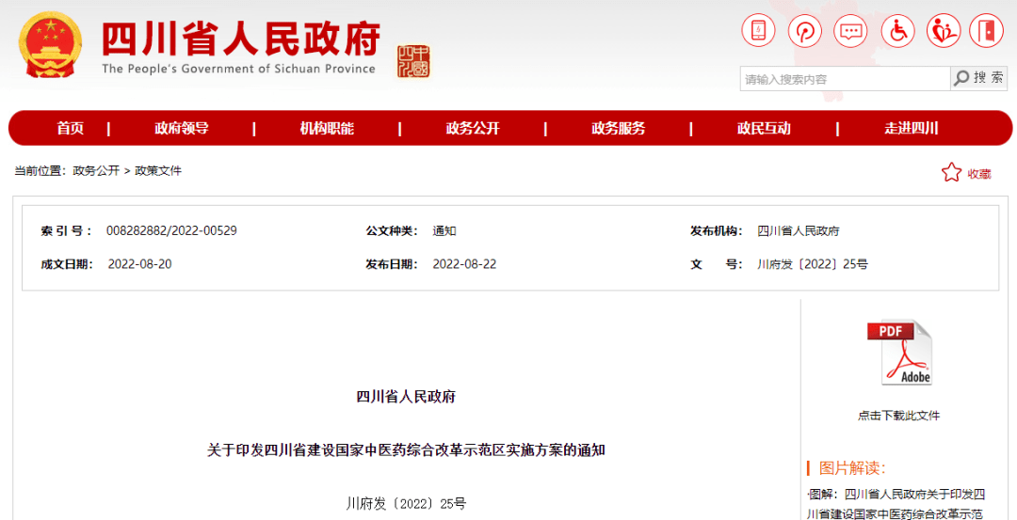Click the star 收藏 favorite icon
Image resolution: width=1017 pixels, height=520 pixels.
tap(952, 173)
